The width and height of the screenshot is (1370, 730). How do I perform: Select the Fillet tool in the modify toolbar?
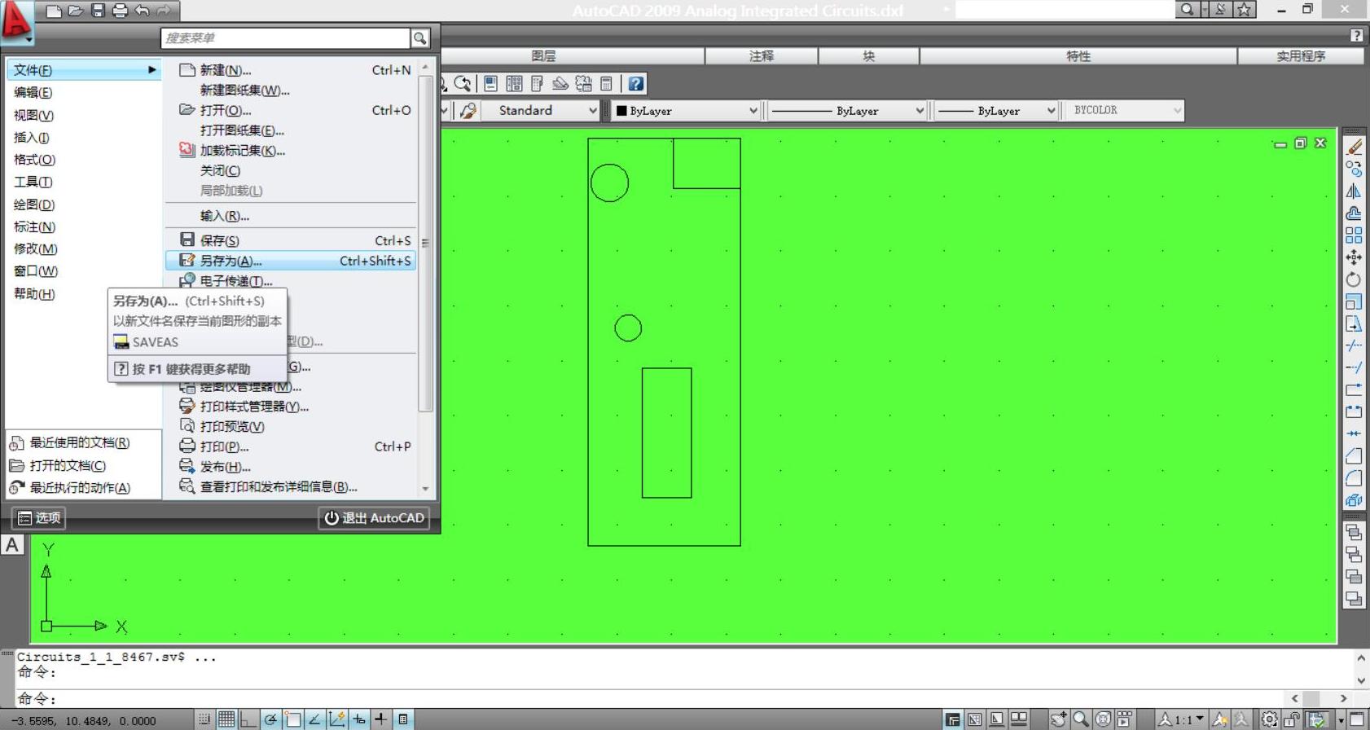pos(1354,477)
